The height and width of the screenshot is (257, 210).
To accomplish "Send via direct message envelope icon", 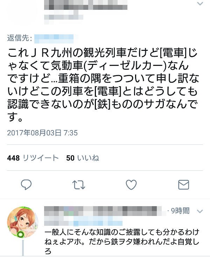I will coord(183,185).
